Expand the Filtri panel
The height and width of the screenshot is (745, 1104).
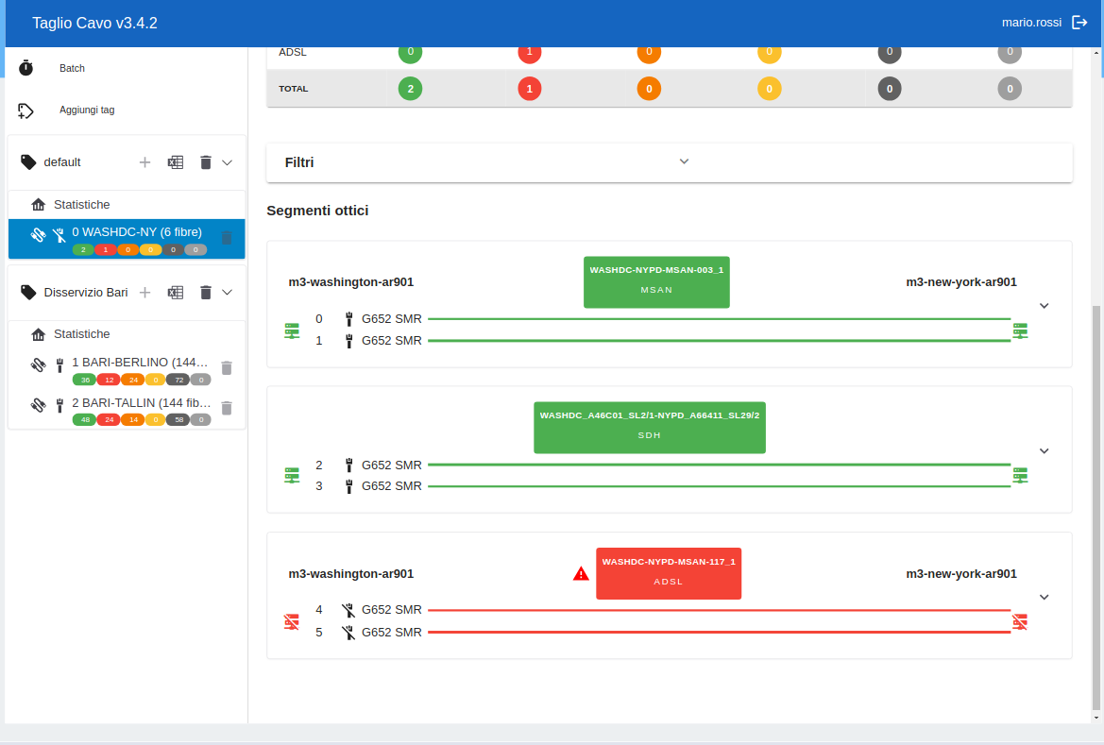684,161
